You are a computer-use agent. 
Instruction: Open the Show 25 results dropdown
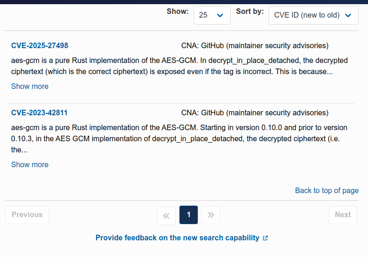click(x=212, y=15)
